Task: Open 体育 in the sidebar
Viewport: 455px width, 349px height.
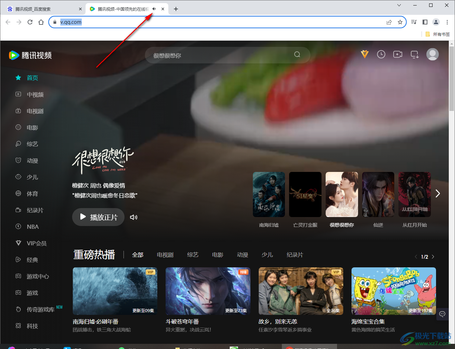Action: tap(27, 194)
